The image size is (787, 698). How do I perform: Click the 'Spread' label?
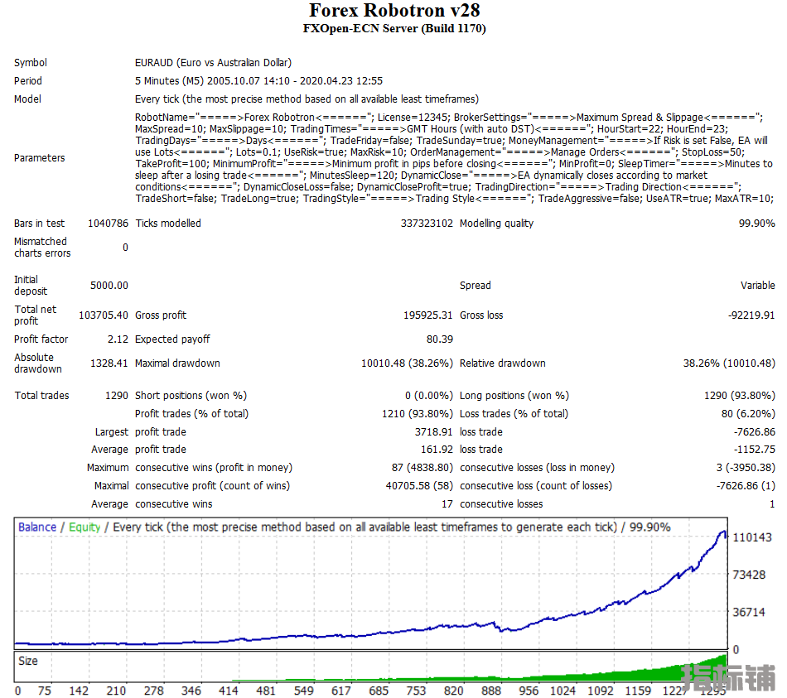coord(476,286)
